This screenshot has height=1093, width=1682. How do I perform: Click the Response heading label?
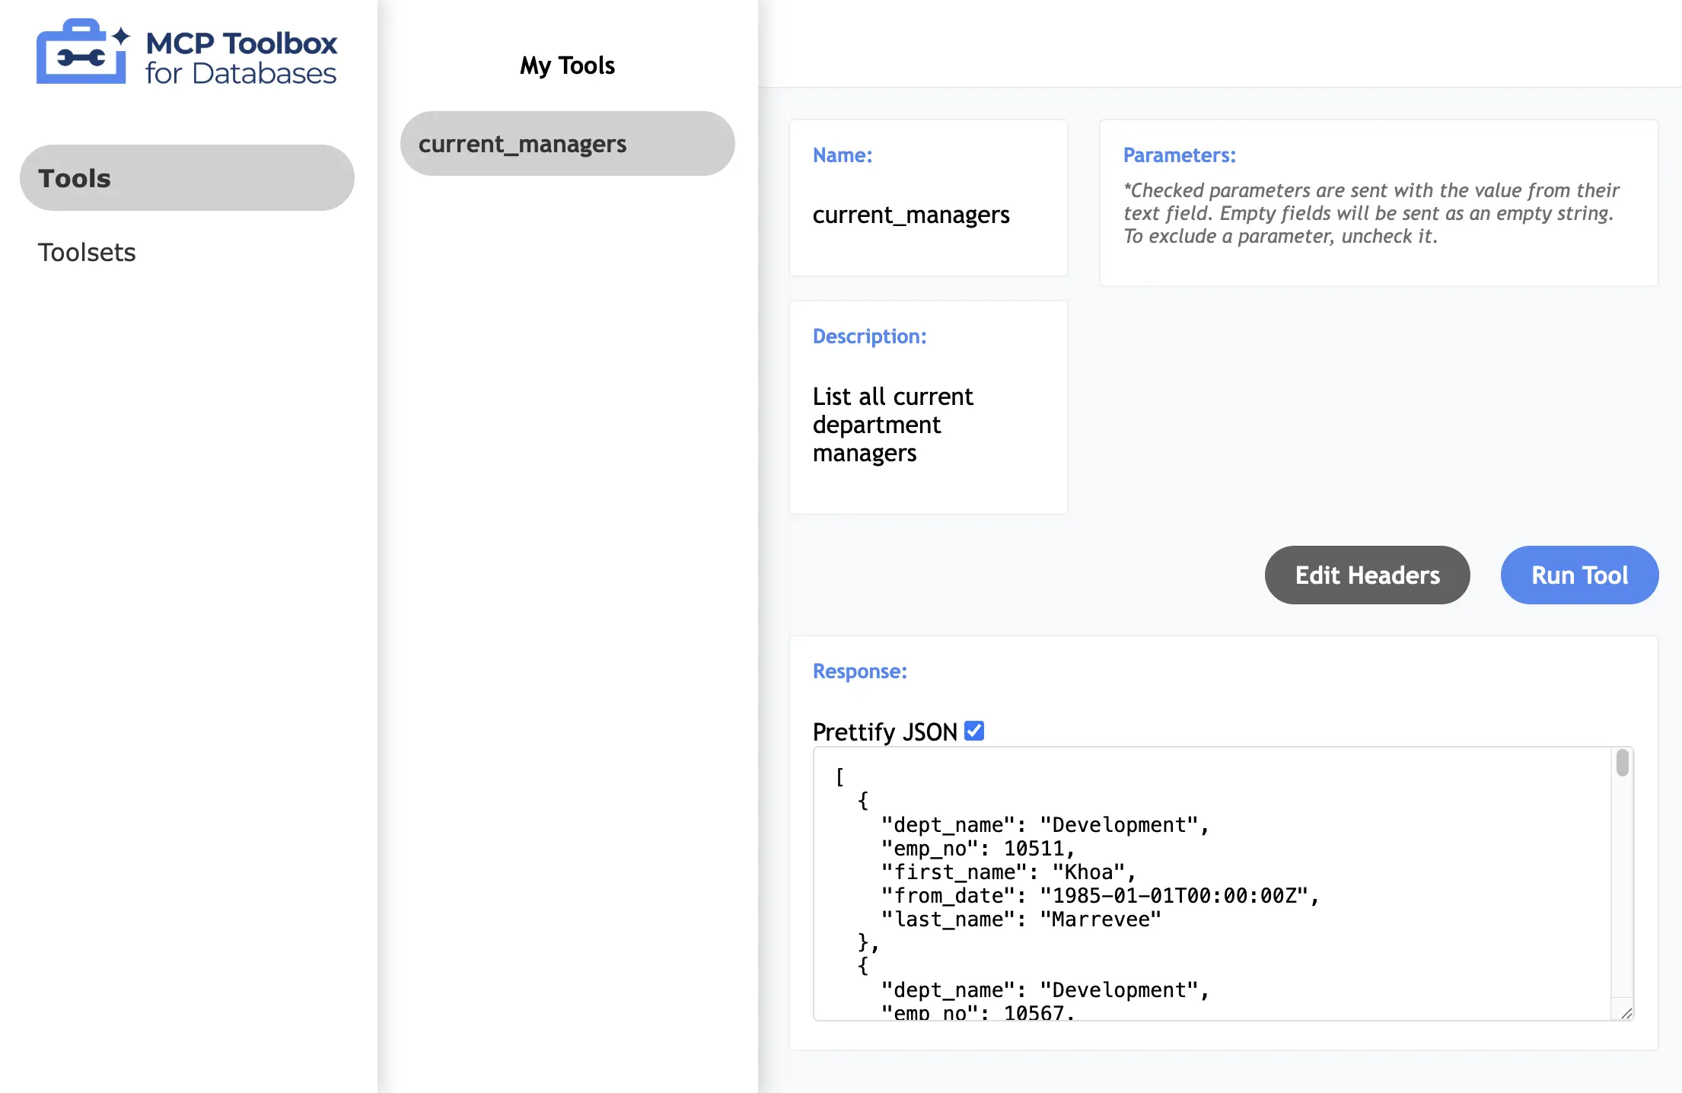click(x=859, y=671)
